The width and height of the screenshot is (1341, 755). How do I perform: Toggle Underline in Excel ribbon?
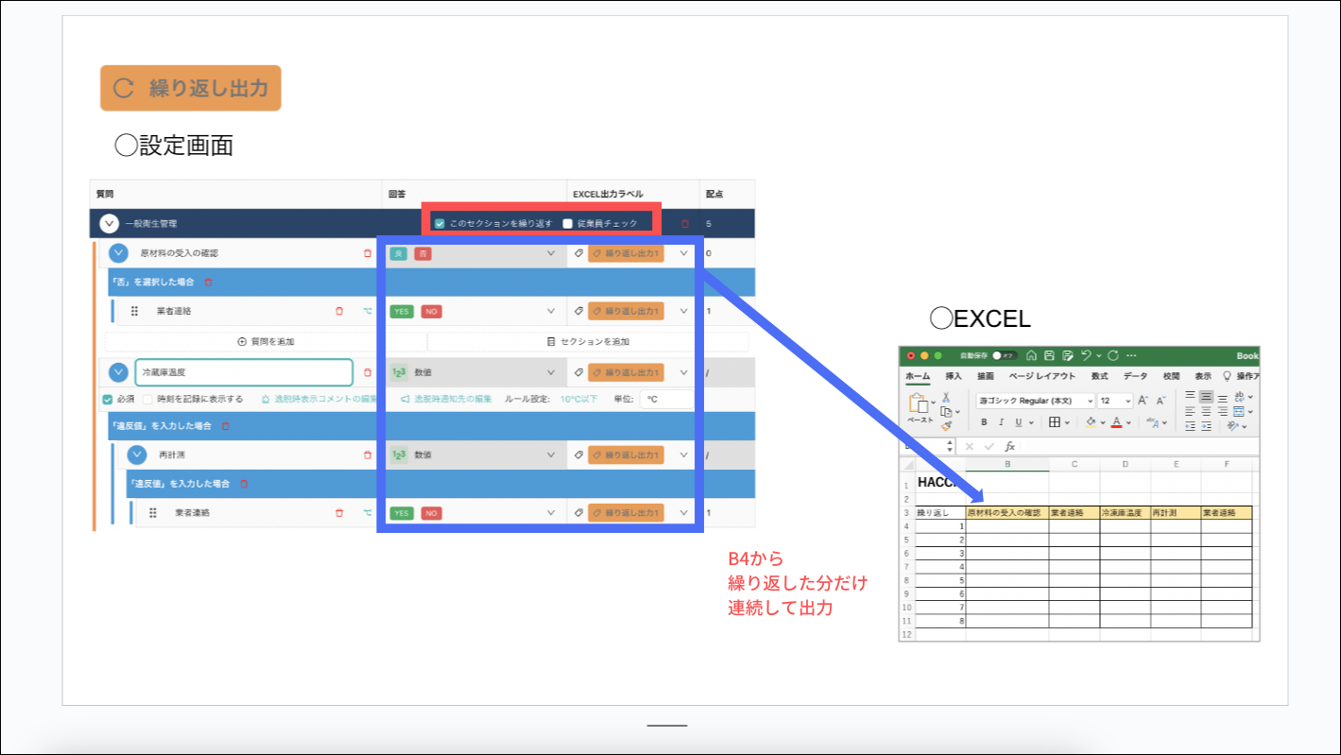tap(1018, 422)
